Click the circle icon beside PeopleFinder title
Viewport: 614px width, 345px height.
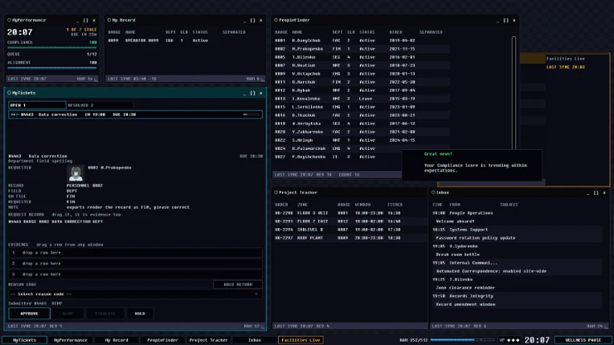(x=276, y=20)
